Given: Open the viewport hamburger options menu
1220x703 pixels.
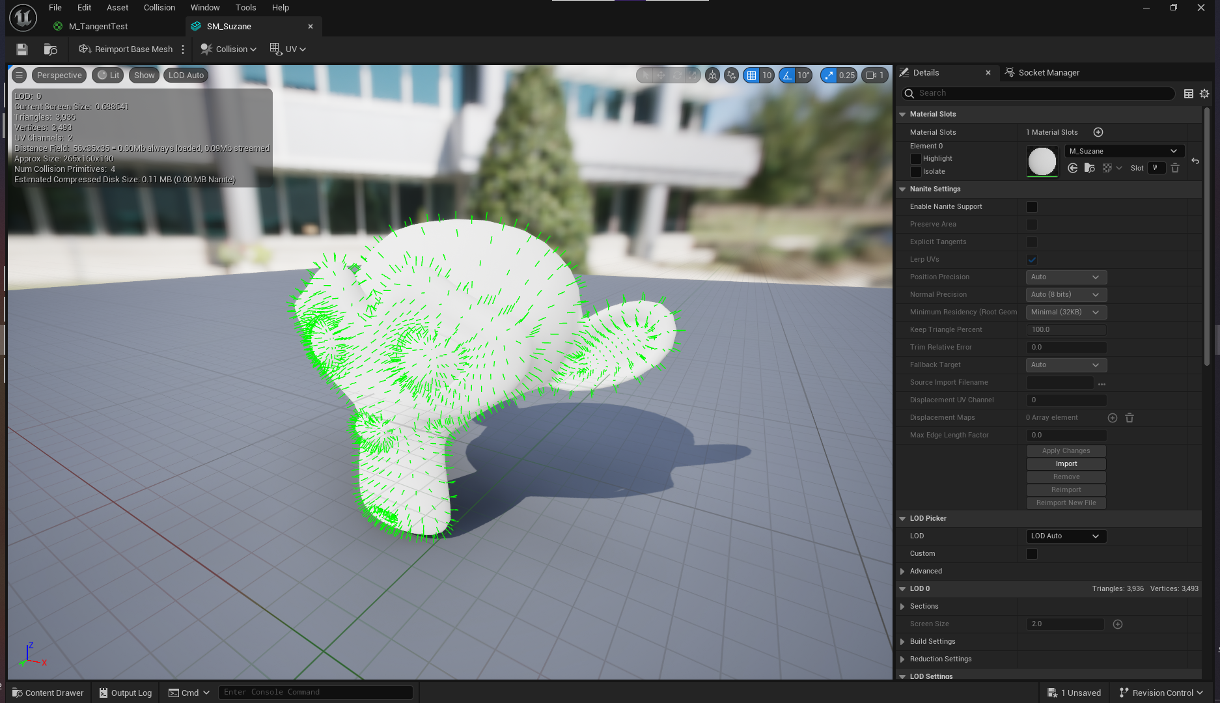Looking at the screenshot, I should (20, 76).
